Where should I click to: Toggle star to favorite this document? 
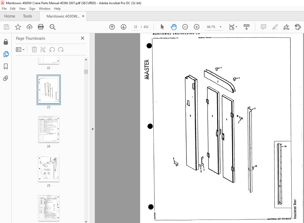(x=18, y=27)
